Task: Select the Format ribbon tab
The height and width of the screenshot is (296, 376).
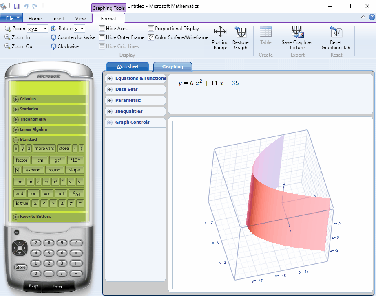Action: tap(108, 18)
